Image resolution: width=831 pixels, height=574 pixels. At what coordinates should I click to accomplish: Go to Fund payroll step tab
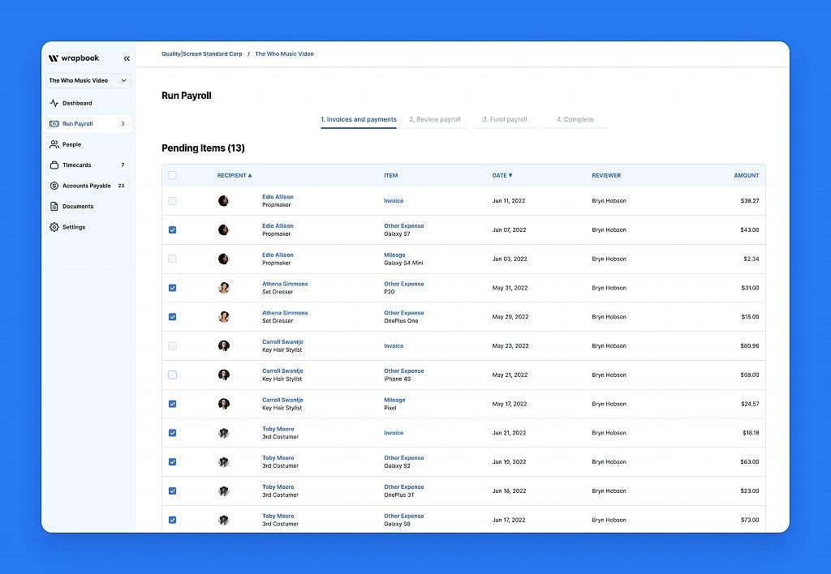pos(505,119)
